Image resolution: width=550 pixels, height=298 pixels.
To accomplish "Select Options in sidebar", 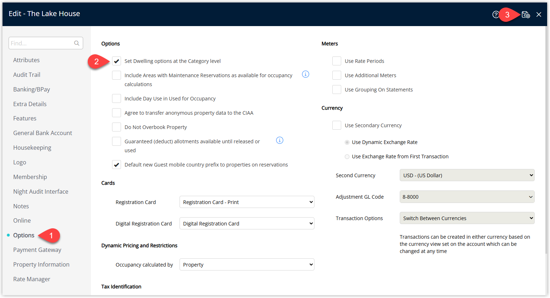I will pyautogui.click(x=24, y=235).
